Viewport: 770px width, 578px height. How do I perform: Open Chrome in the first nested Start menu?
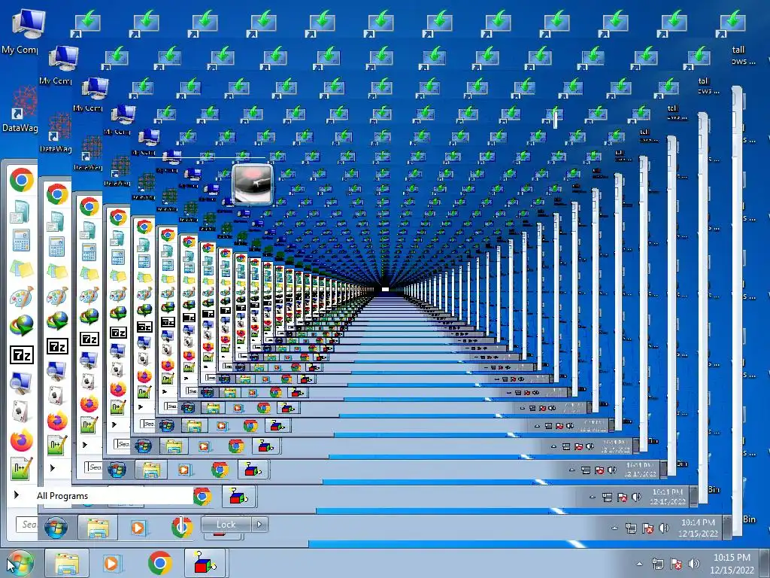coord(57,195)
